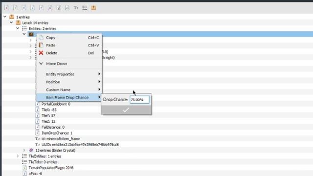The width and height of the screenshot is (313, 176).
Task: Add a List tag from the toolbar
Action: pos(85,8)
